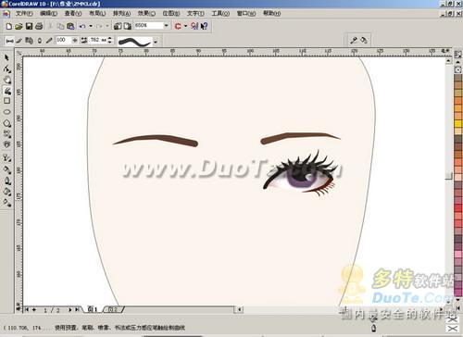
Task: Click the Open file icon
Action: click(19, 26)
